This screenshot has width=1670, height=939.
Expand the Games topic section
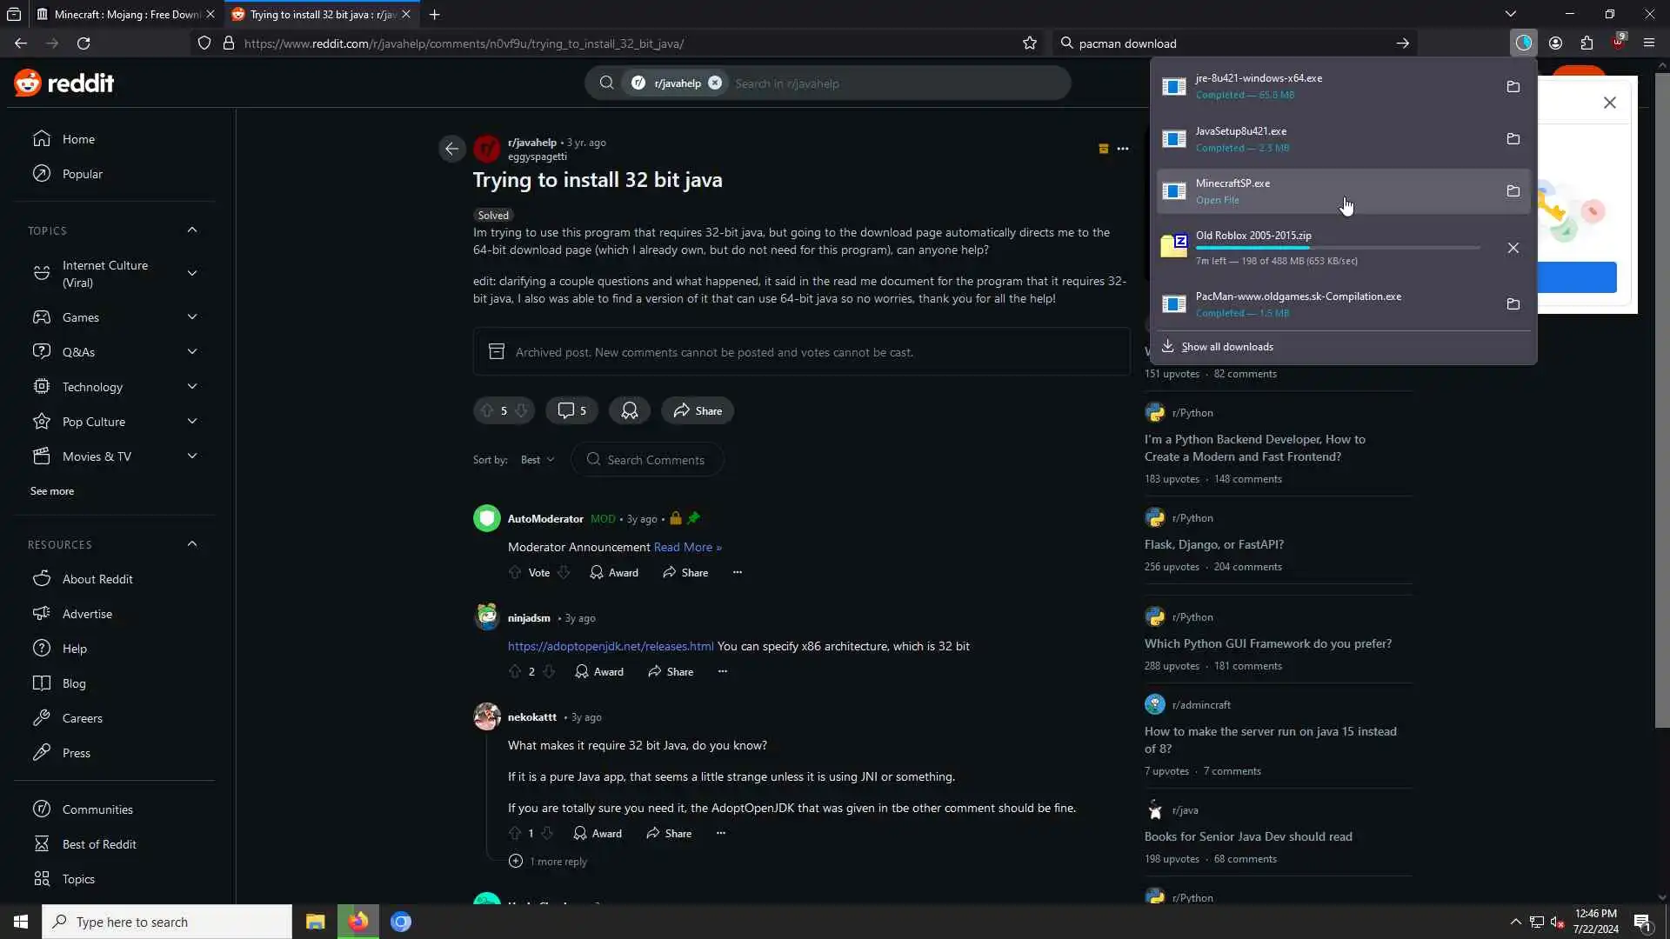pos(192,317)
